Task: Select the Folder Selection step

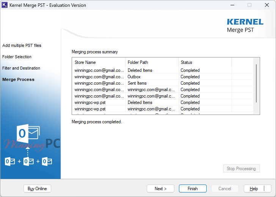Action: click(17, 57)
